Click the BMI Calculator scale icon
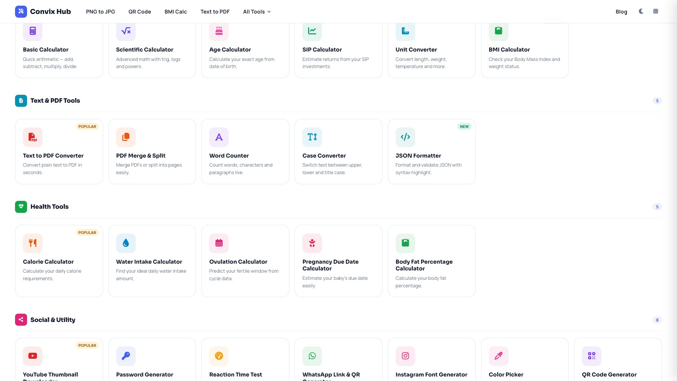677x381 pixels. [499, 31]
